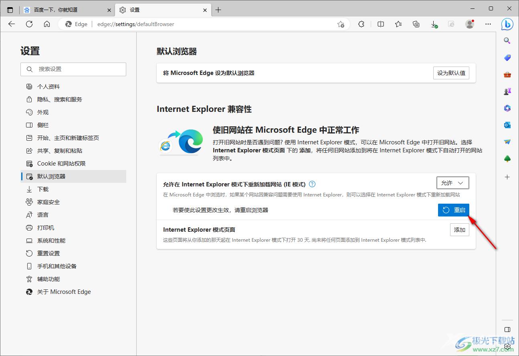Open 下载 settings section

coord(74,189)
